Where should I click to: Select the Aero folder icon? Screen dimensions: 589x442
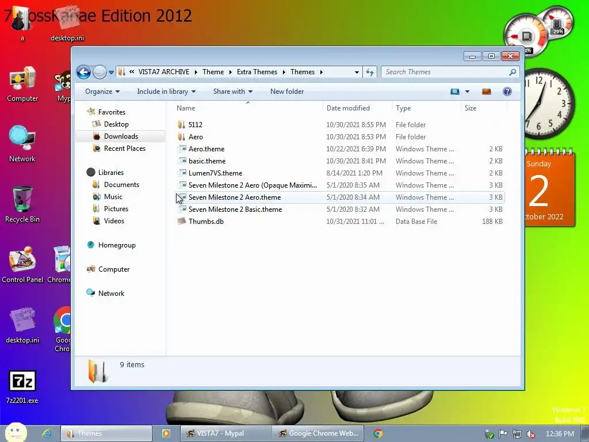tap(181, 137)
